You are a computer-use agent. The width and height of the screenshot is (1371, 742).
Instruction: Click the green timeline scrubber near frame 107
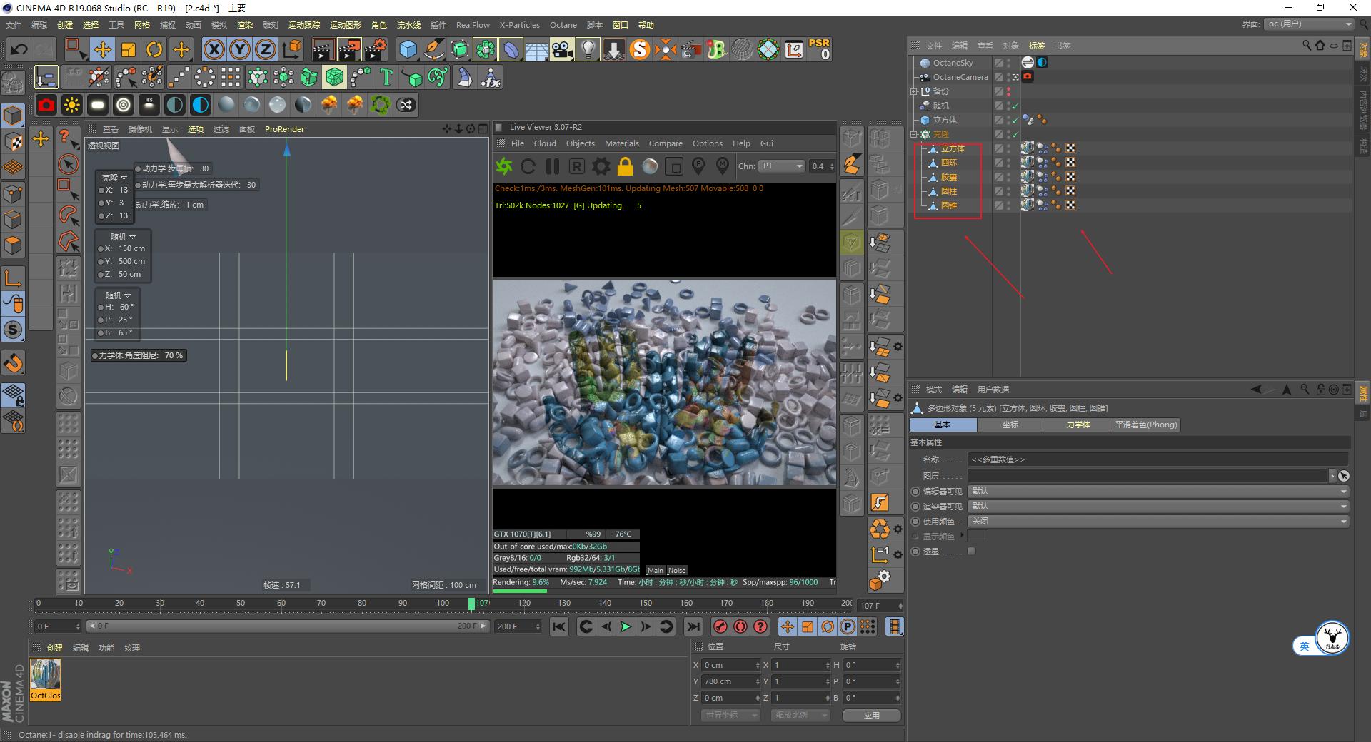click(473, 604)
